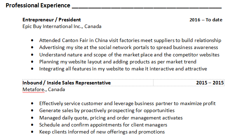Click the Attended Canton Fair bullet line
This screenshot has width=246, height=137.
click(x=130, y=41)
